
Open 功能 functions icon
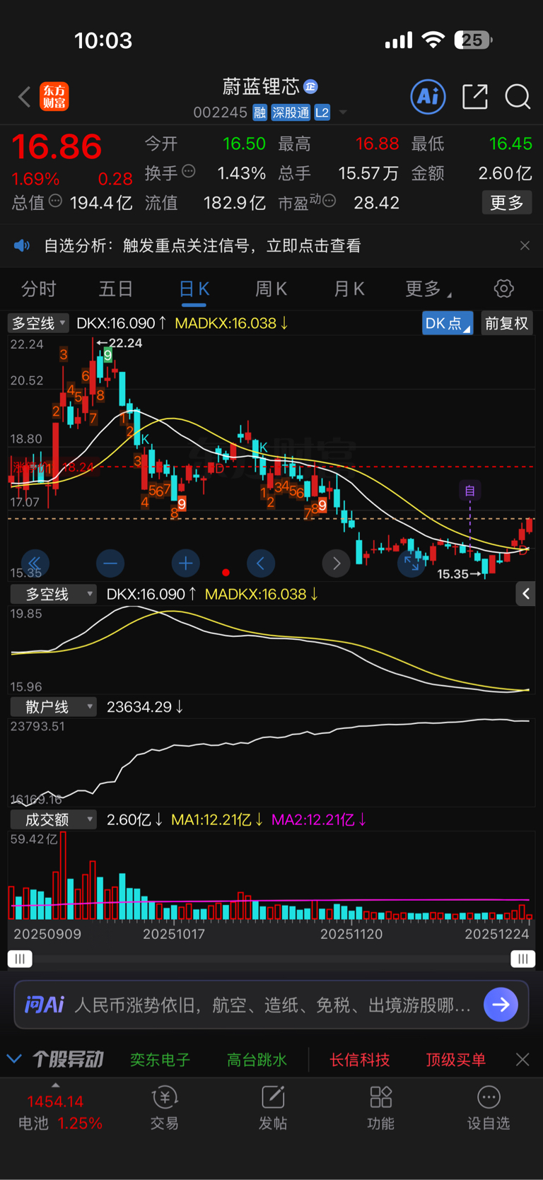(x=380, y=1109)
